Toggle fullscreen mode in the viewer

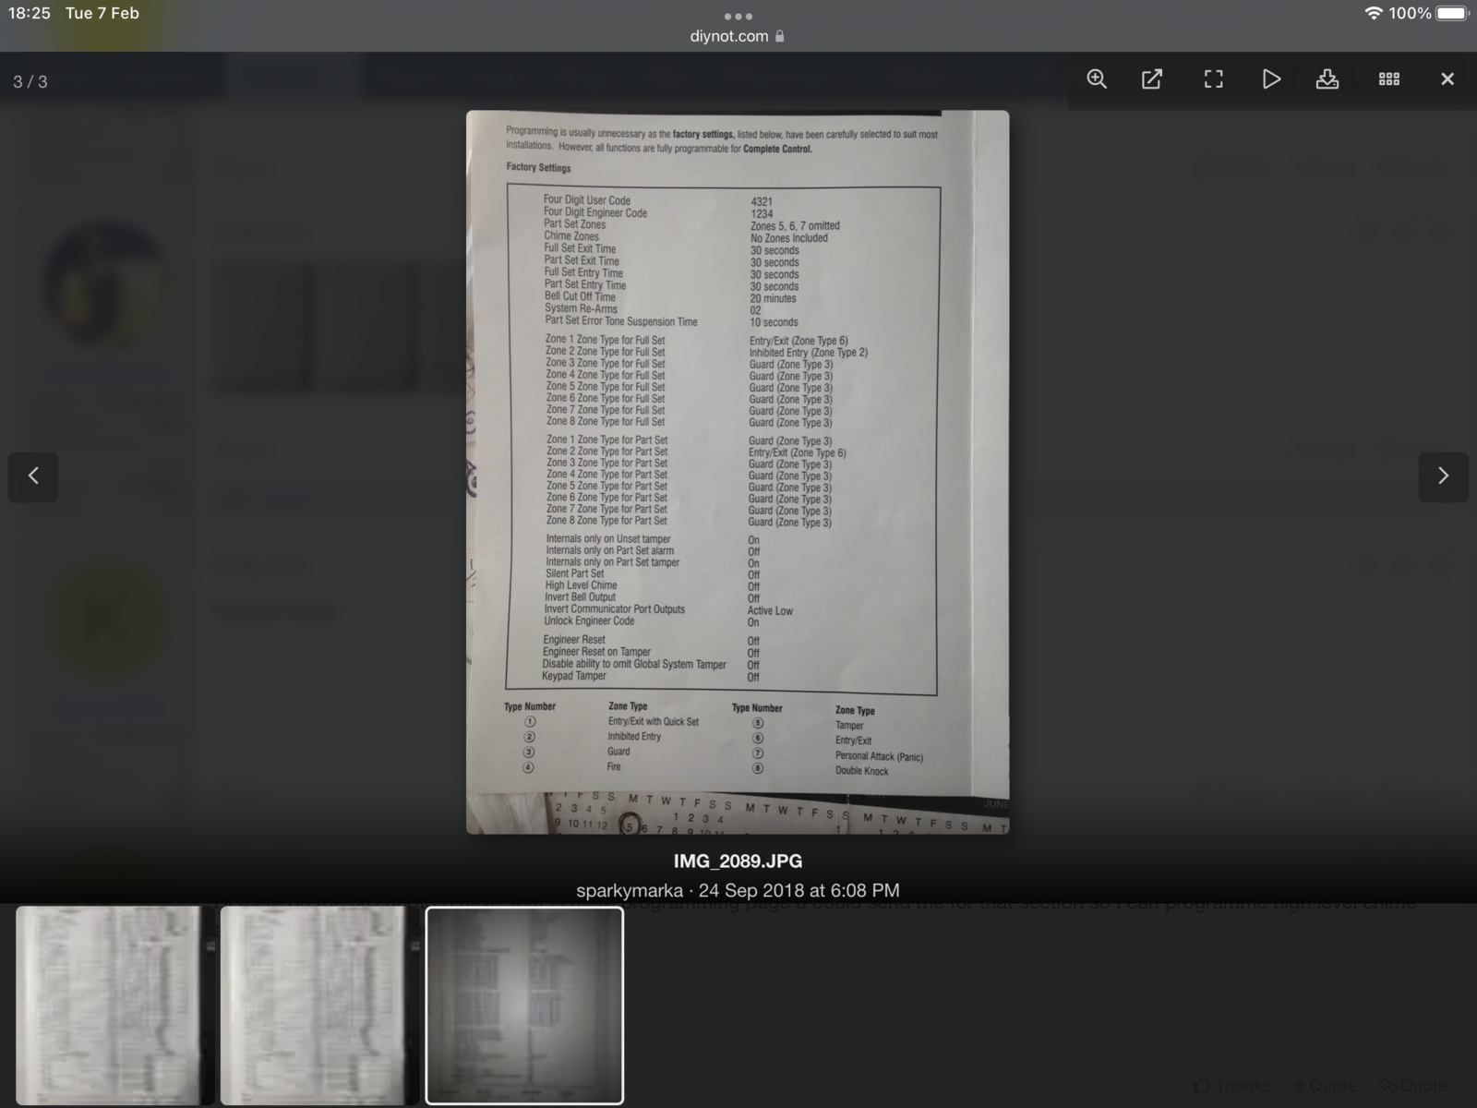coord(1213,79)
